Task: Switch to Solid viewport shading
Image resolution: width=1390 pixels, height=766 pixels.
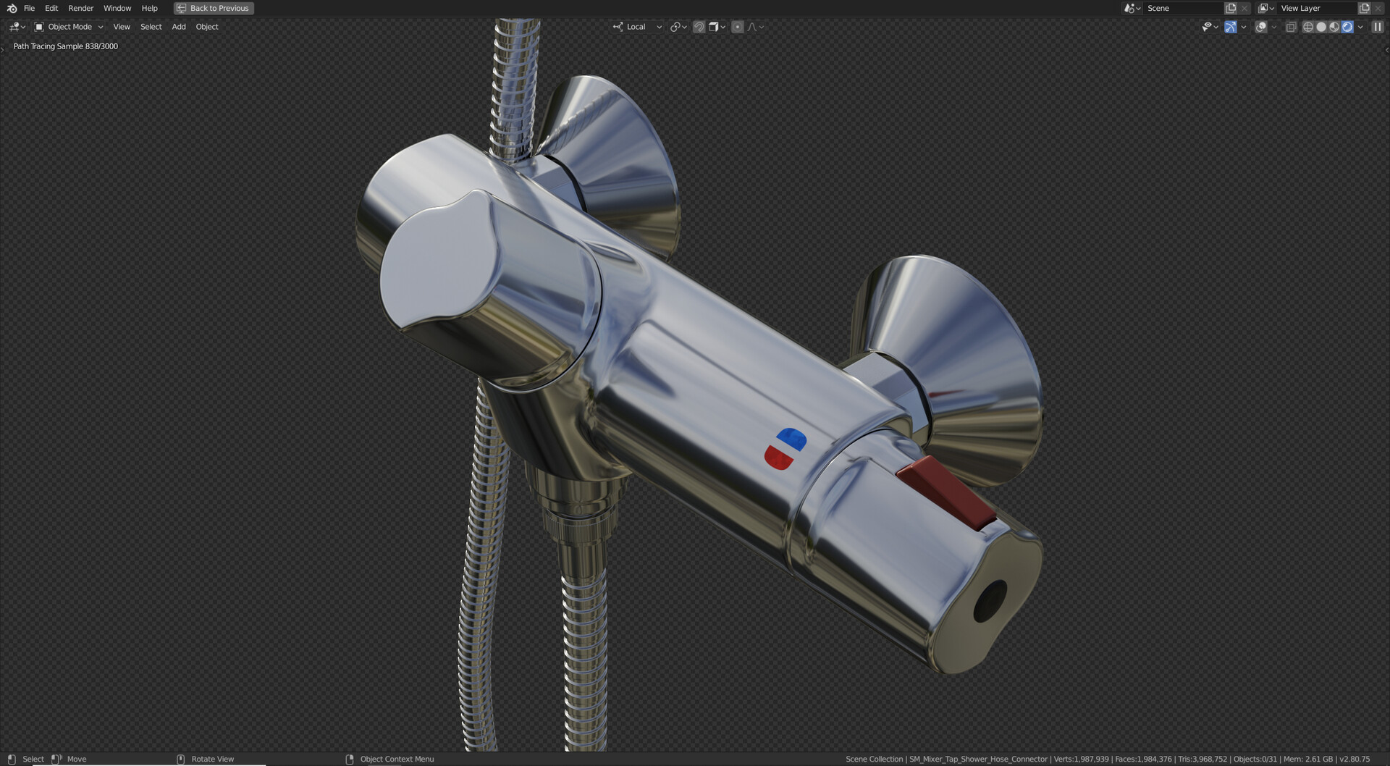Action: (x=1320, y=27)
